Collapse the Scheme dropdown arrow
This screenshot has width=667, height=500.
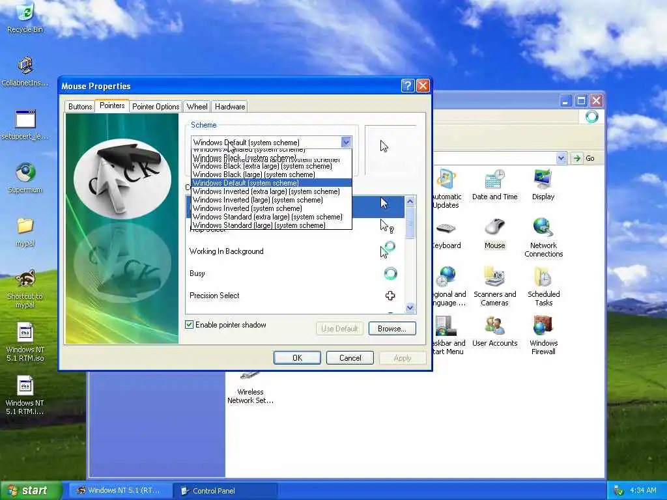click(x=346, y=142)
